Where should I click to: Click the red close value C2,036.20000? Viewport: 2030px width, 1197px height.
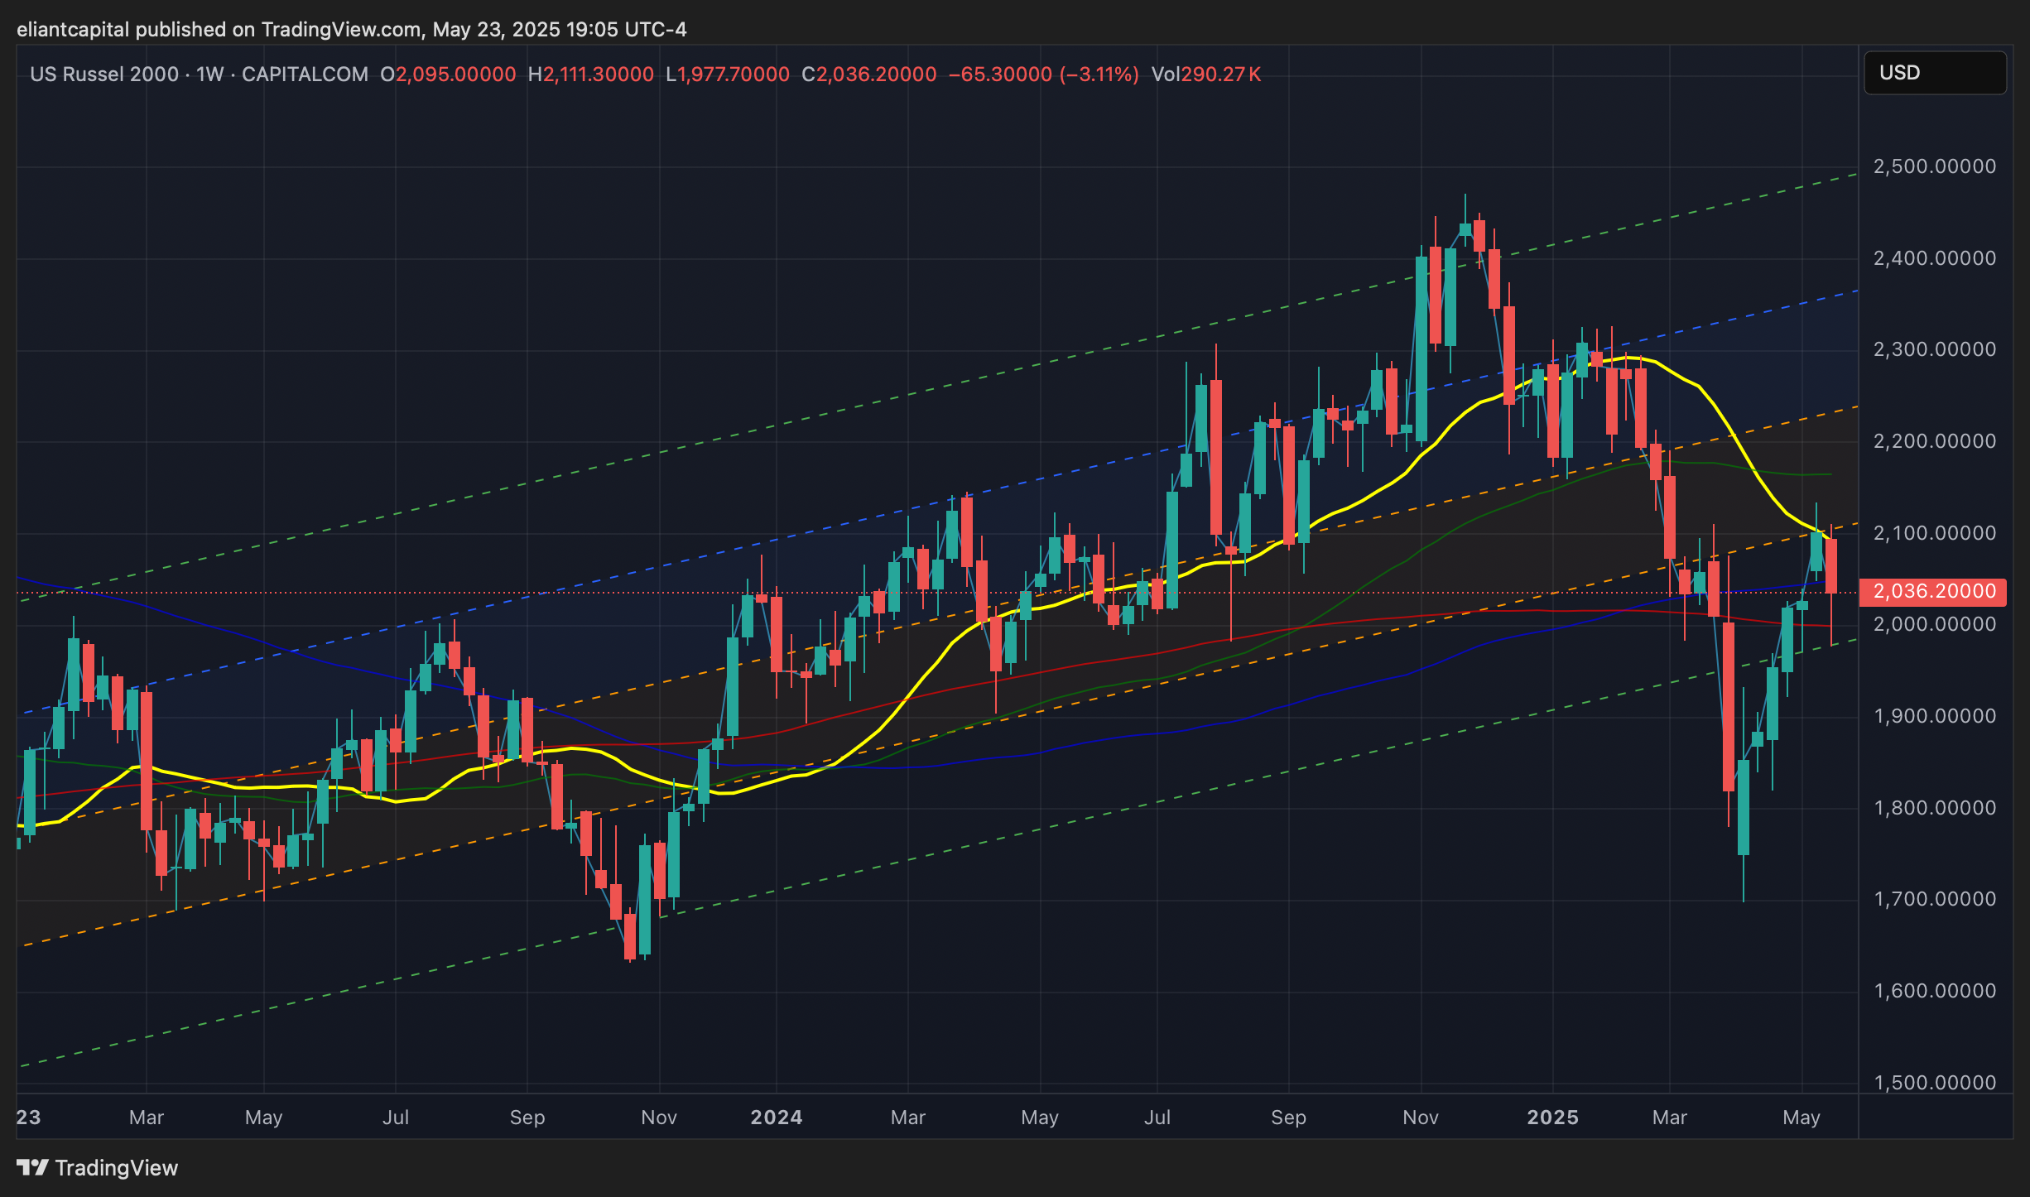coord(869,75)
